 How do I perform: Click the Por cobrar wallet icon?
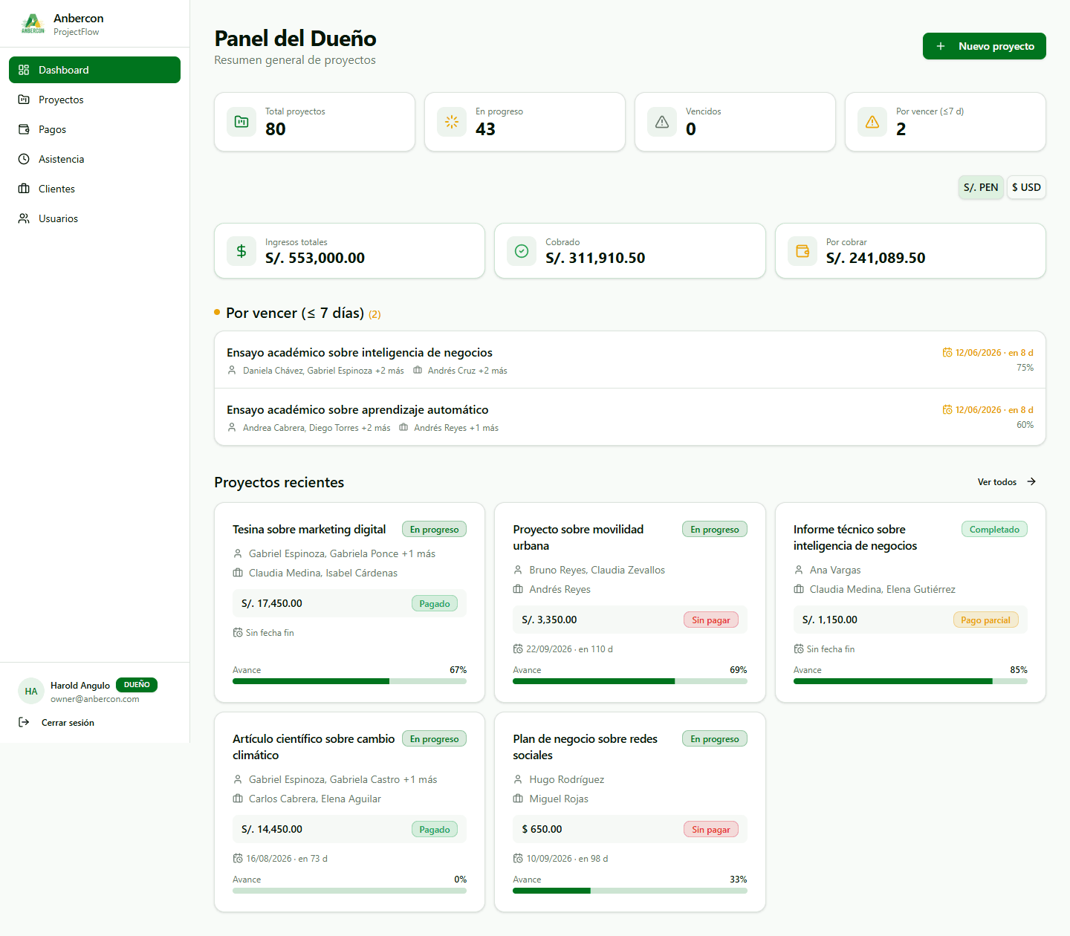click(802, 251)
